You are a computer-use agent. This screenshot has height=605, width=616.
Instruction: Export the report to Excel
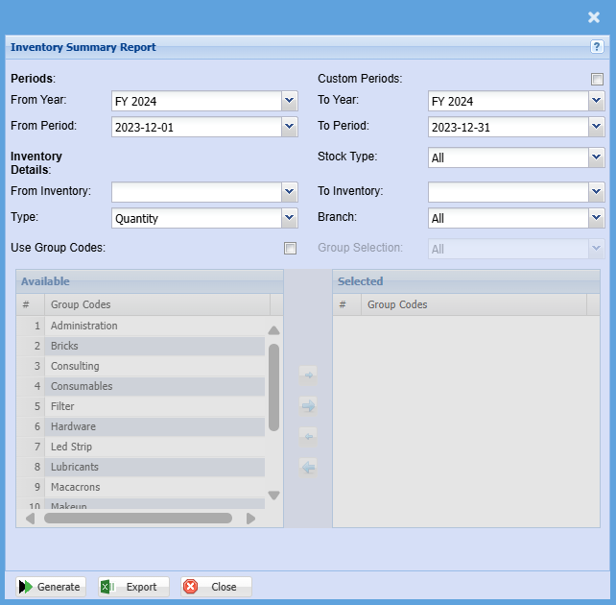tap(133, 587)
